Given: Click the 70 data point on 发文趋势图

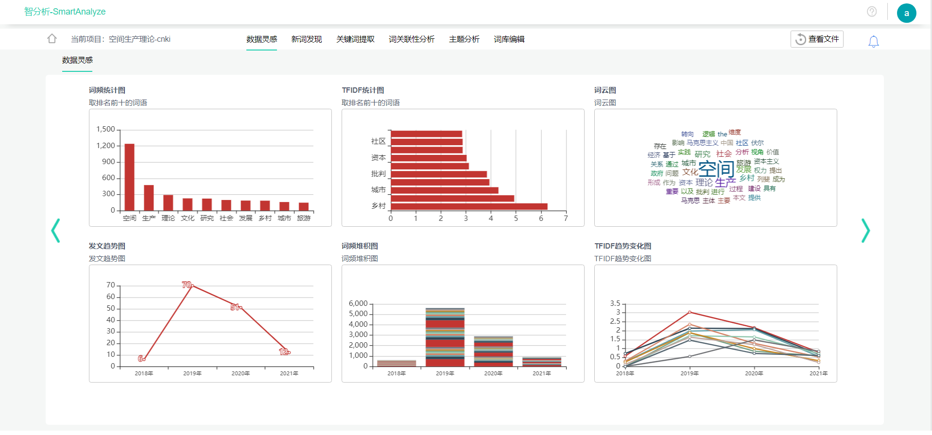Looking at the screenshot, I should click(192, 285).
